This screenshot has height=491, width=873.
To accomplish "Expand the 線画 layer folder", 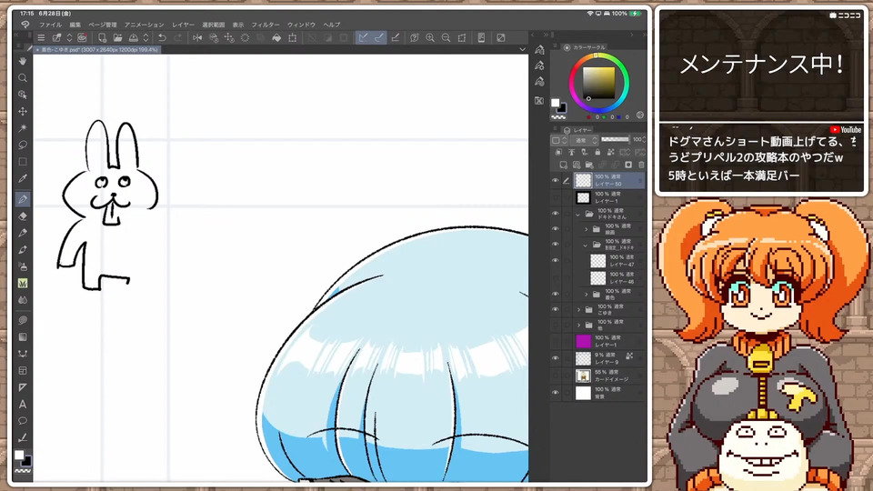I will tap(587, 229).
